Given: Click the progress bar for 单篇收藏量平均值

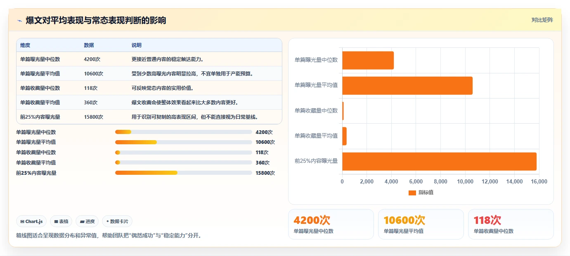Looking at the screenshot, I should click(x=183, y=162).
